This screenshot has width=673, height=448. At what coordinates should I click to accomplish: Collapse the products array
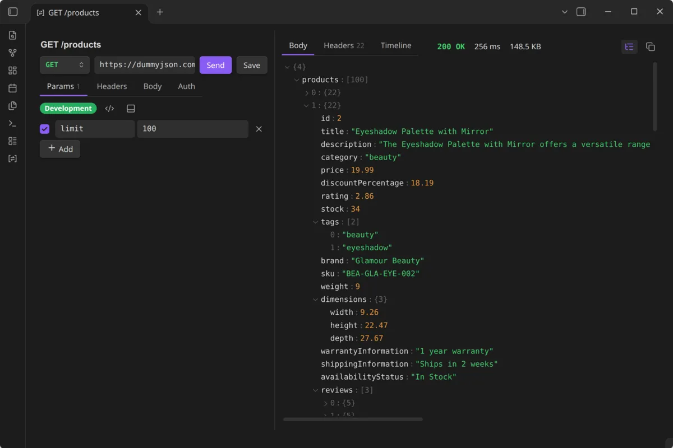(297, 80)
